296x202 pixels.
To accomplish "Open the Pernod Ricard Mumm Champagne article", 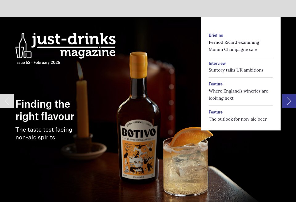I will [x=234, y=46].
